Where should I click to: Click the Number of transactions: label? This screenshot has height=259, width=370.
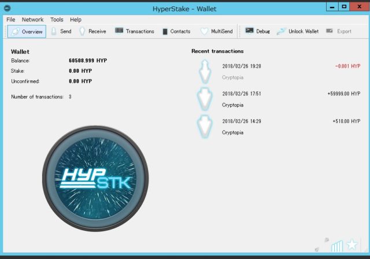click(x=37, y=97)
